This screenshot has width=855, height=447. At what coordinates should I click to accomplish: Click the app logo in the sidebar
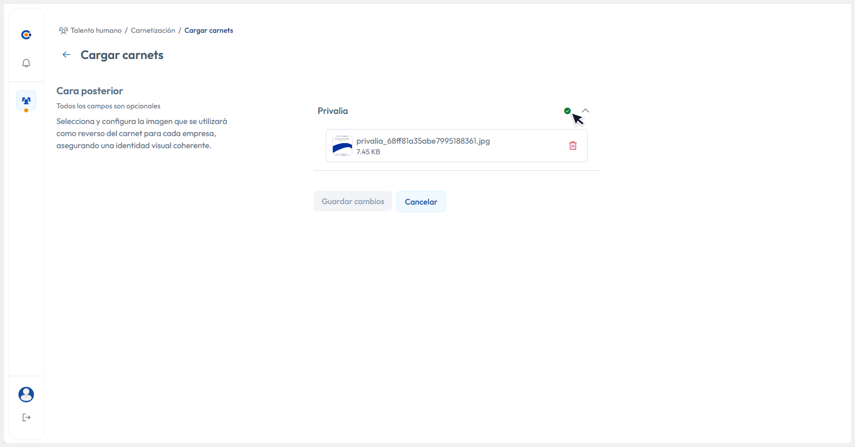coord(26,35)
